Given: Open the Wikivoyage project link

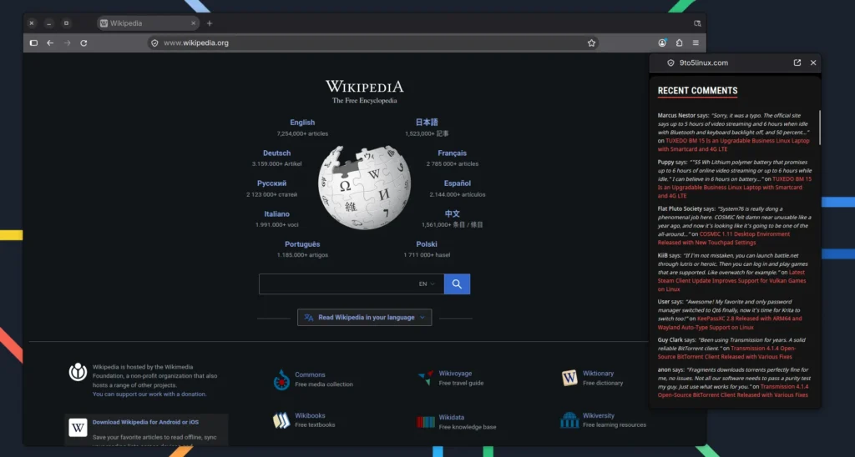Looking at the screenshot, I should coord(455,374).
